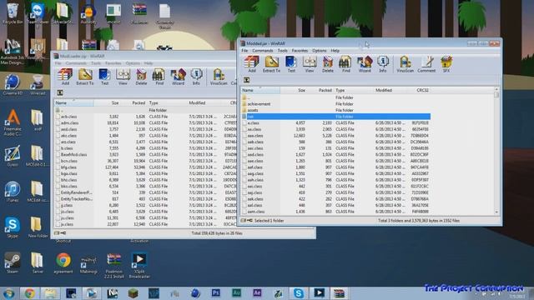Open Commands menu in Modded.jar window
Image resolution: width=534 pixels, height=300 pixels.
click(x=263, y=51)
